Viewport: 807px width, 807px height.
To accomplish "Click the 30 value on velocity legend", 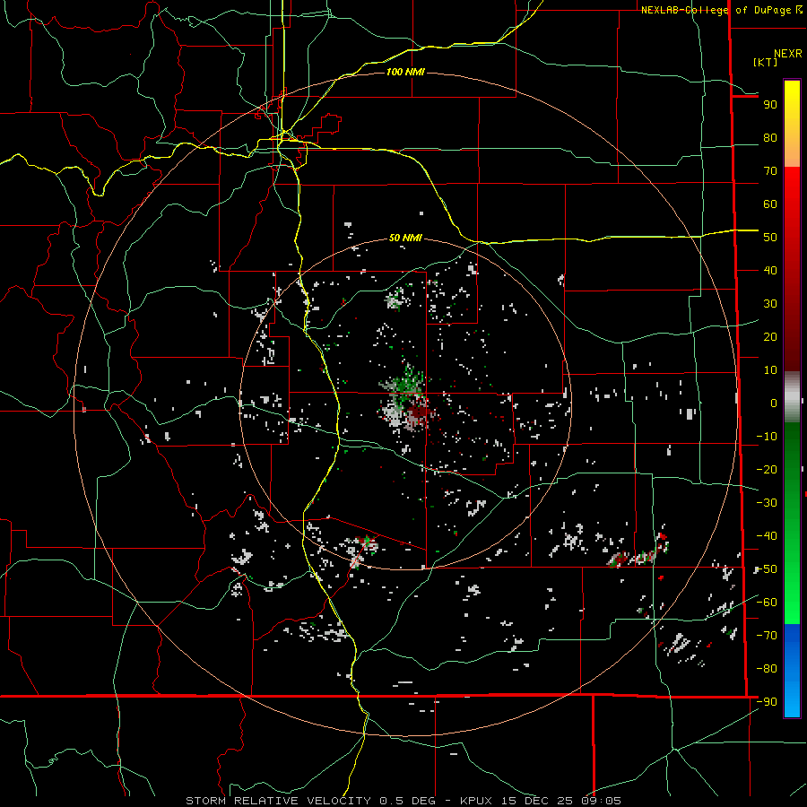I will (x=770, y=304).
